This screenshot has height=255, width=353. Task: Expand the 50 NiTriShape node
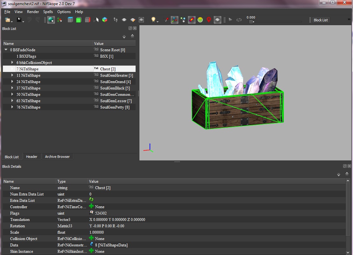pyautogui.click(x=12, y=94)
